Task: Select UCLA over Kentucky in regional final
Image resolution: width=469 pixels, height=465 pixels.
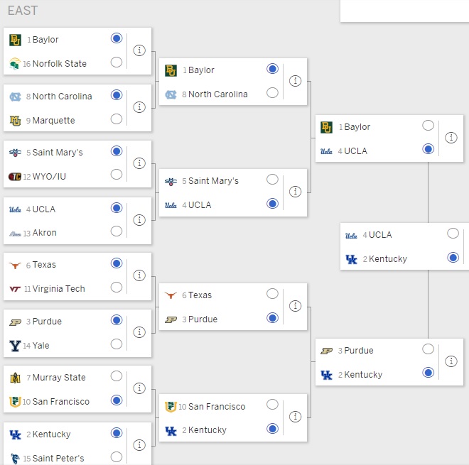Action: tap(453, 234)
